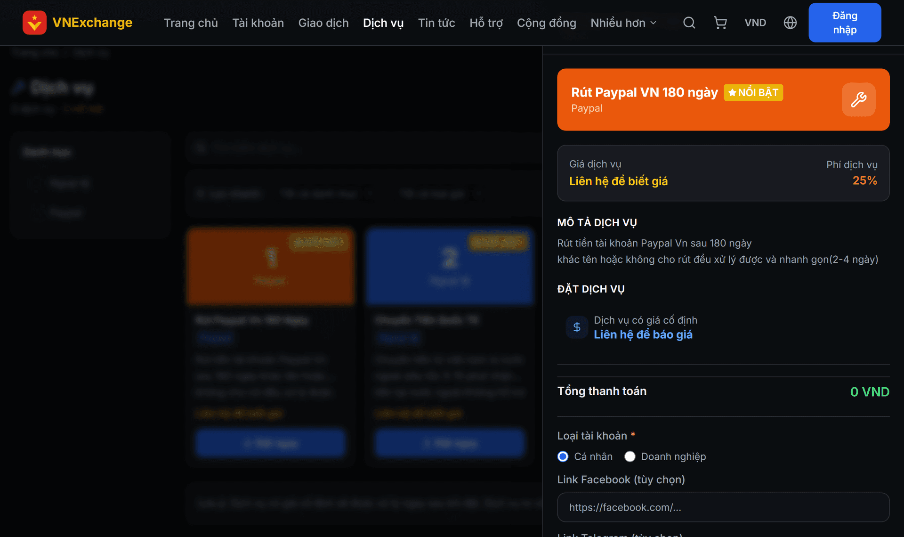Open the Tài khoản menu item
This screenshot has width=904, height=537.
tap(258, 23)
